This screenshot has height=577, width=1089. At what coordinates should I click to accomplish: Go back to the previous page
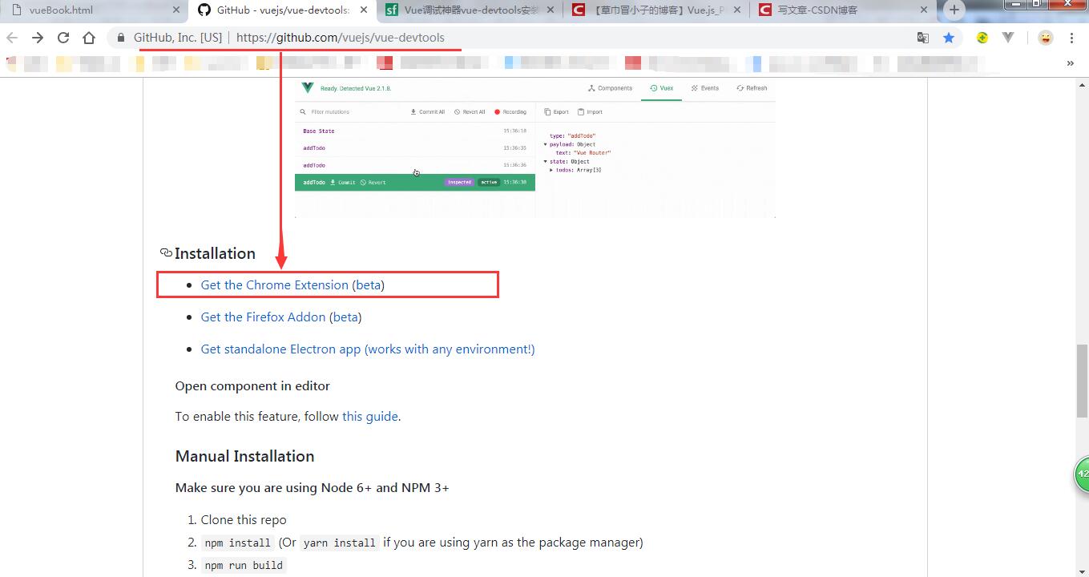tap(12, 38)
